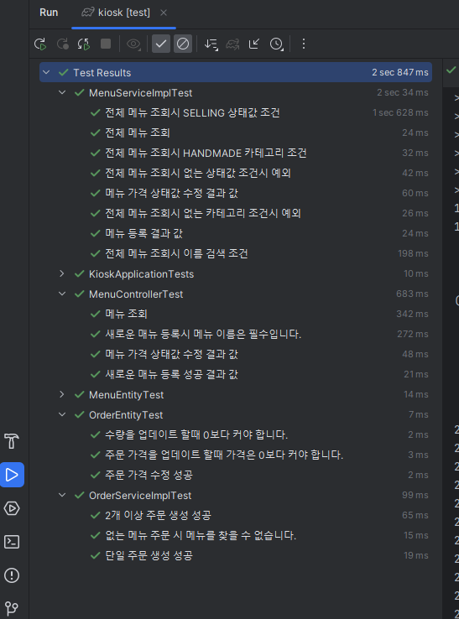
Task: Select OrderServiceImplTest class row
Action: 236,496
